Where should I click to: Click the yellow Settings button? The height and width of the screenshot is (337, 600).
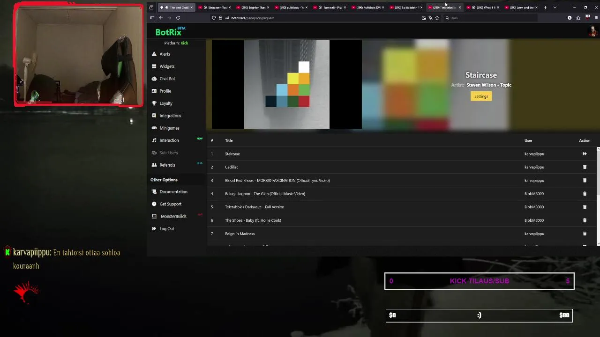481,96
